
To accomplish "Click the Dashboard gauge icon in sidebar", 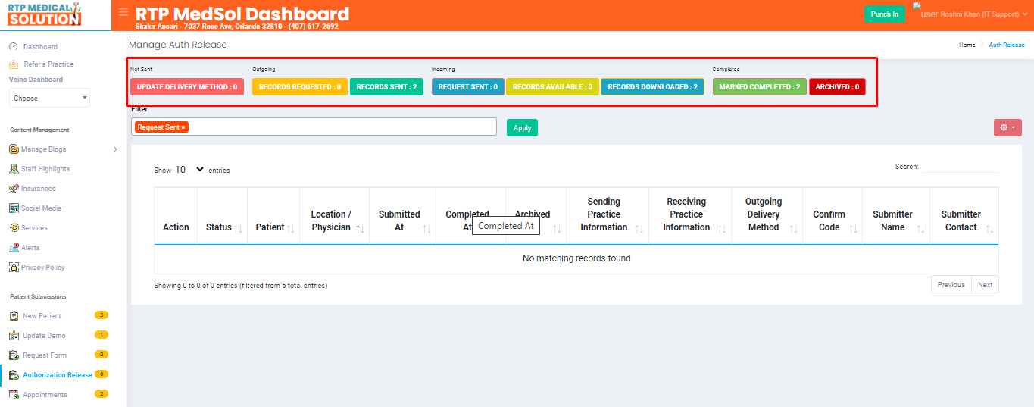I will (14, 47).
